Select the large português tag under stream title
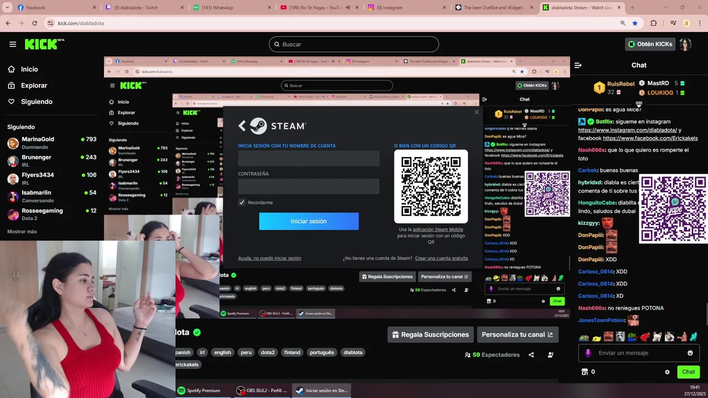This screenshot has height=398, width=708. click(x=322, y=352)
